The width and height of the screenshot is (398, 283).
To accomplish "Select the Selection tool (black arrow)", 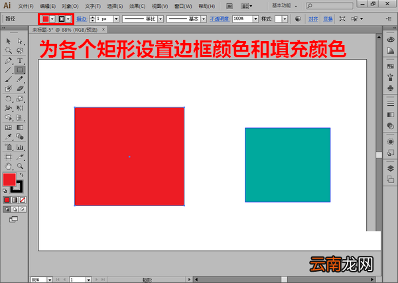I will tap(8, 41).
